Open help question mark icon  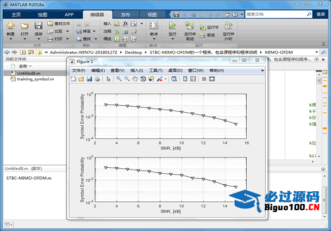[235, 14]
